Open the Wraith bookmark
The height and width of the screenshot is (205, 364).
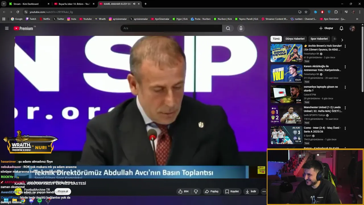coord(100,19)
